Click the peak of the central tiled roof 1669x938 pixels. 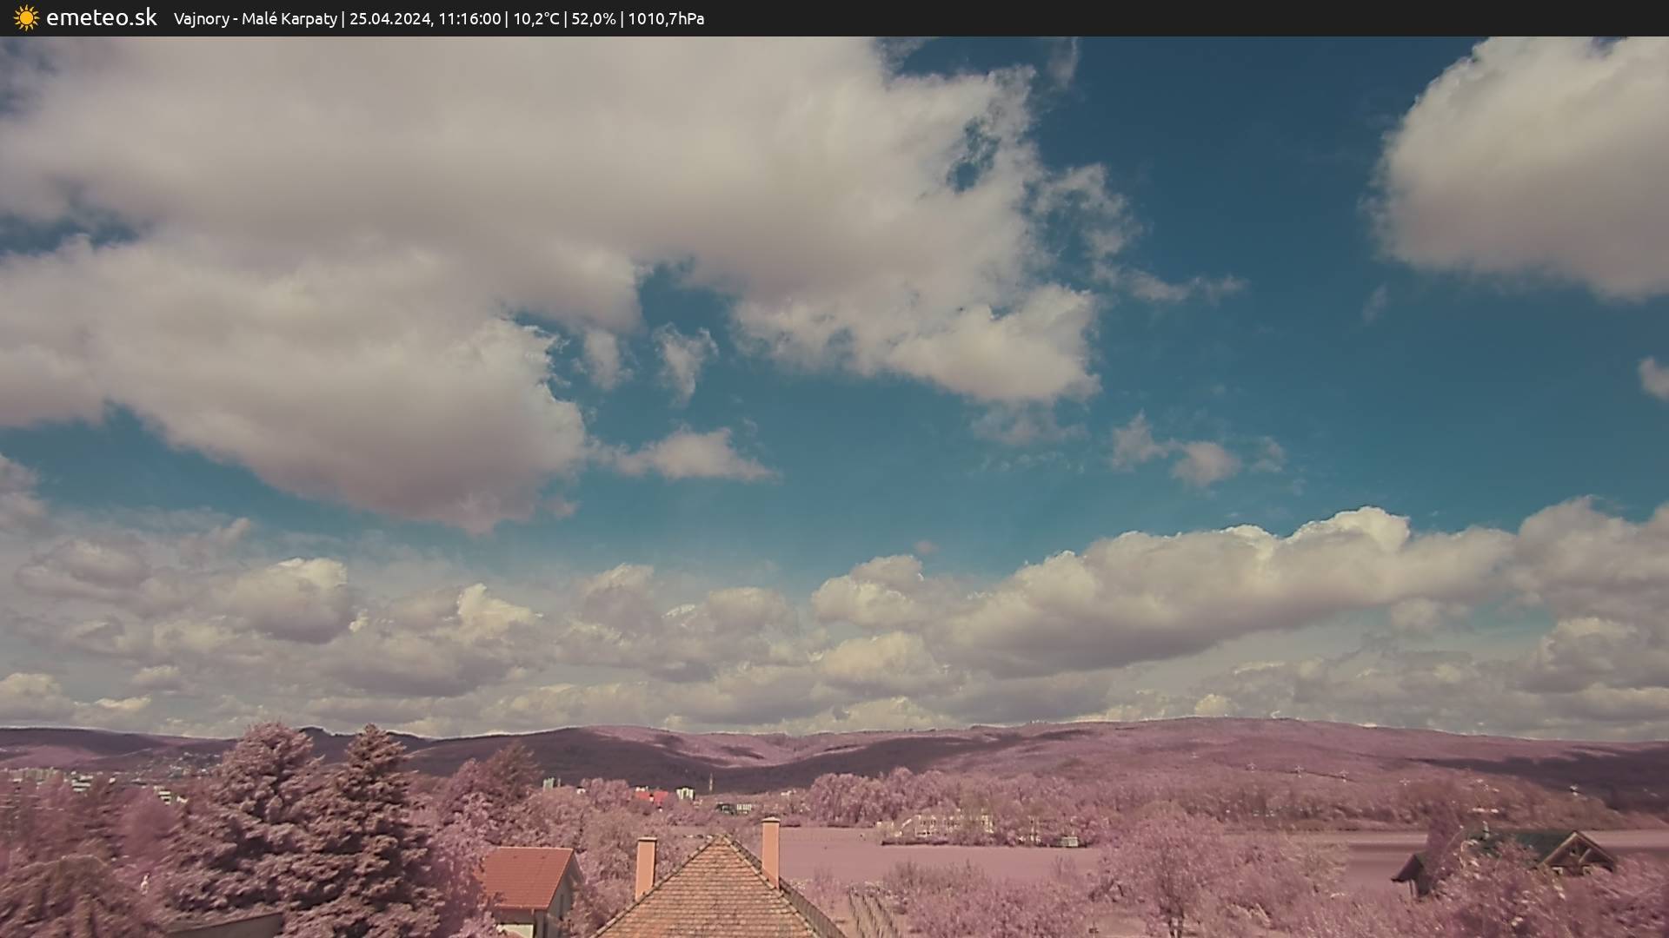coord(721,841)
